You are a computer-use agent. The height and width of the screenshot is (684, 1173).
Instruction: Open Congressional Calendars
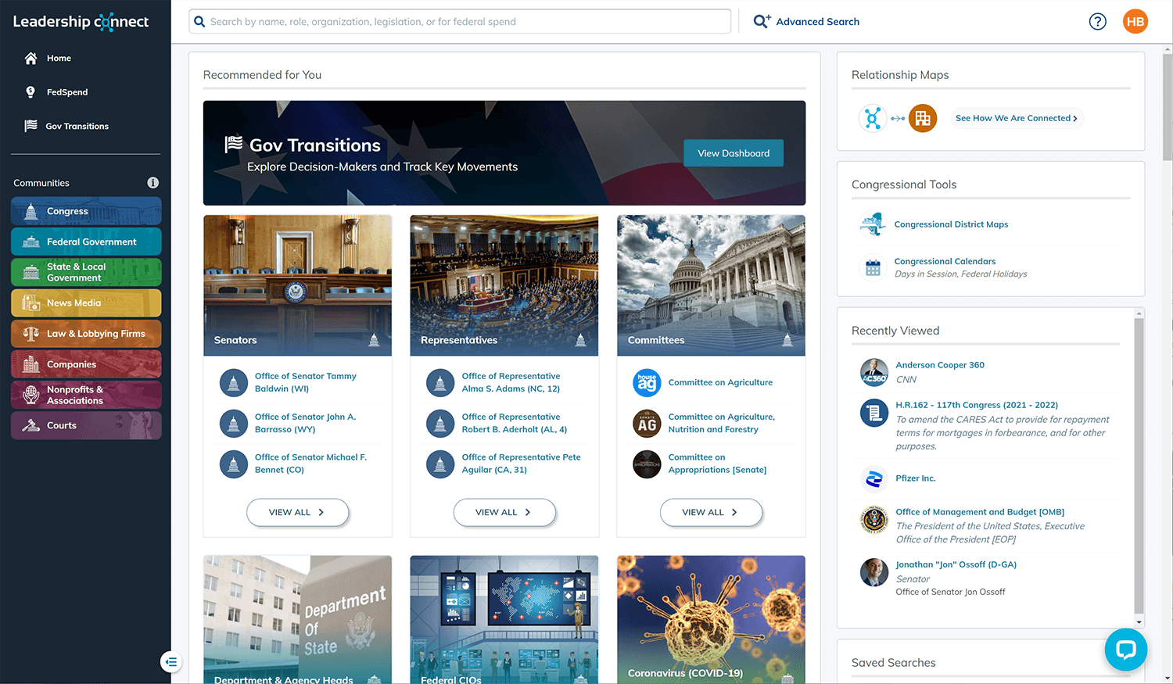point(945,261)
